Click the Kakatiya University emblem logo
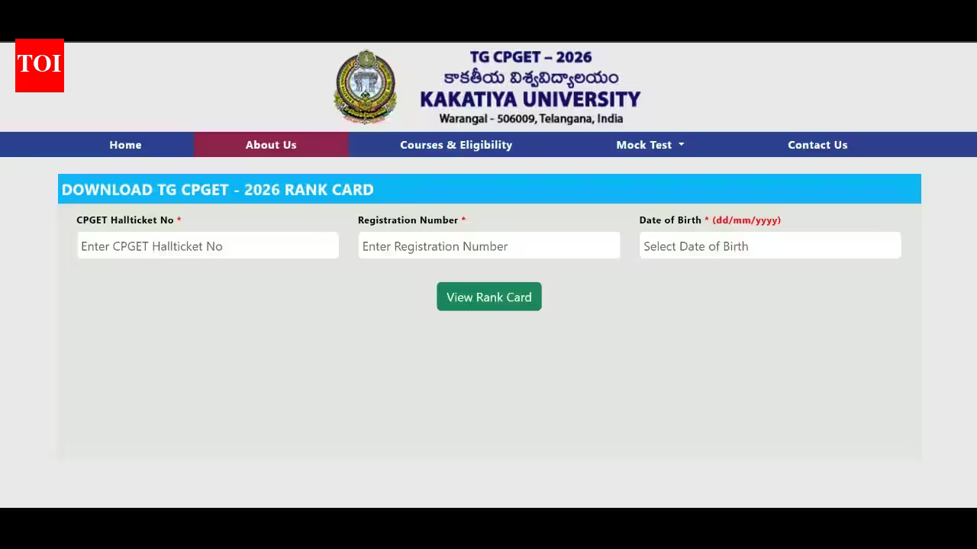This screenshot has width=977, height=549. pyautogui.click(x=366, y=87)
